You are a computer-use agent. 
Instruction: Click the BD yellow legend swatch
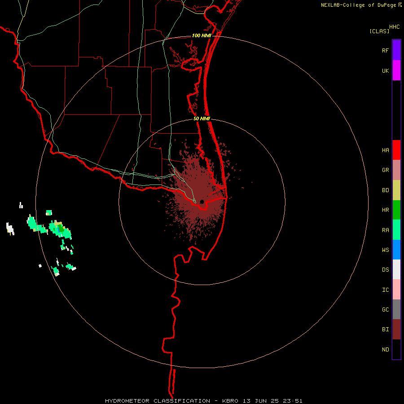396,190
